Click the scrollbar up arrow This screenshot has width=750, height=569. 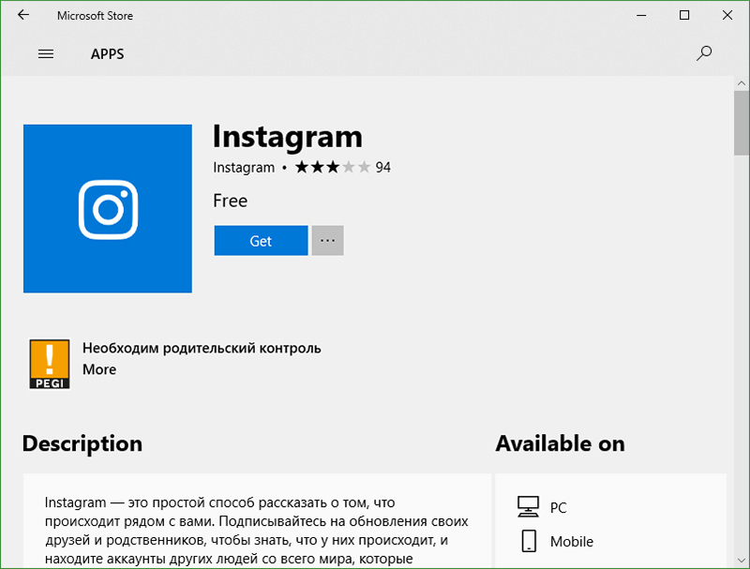click(741, 85)
